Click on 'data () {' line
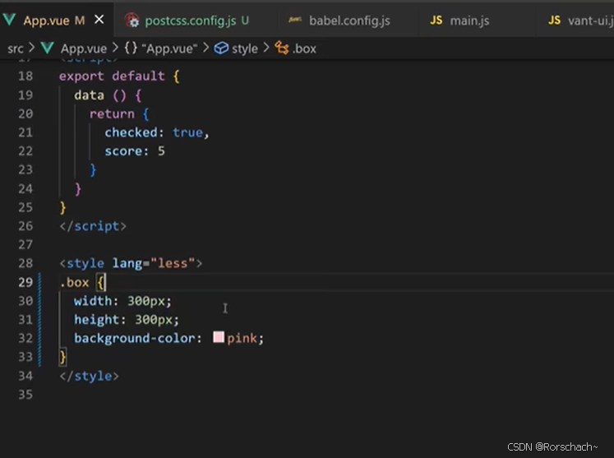614x458 pixels. click(x=108, y=95)
